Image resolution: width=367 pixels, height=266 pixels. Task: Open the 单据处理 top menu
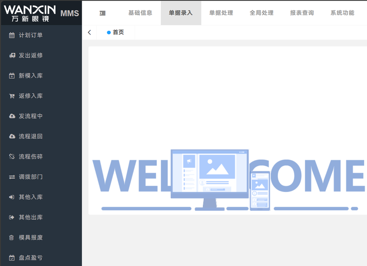[221, 13]
